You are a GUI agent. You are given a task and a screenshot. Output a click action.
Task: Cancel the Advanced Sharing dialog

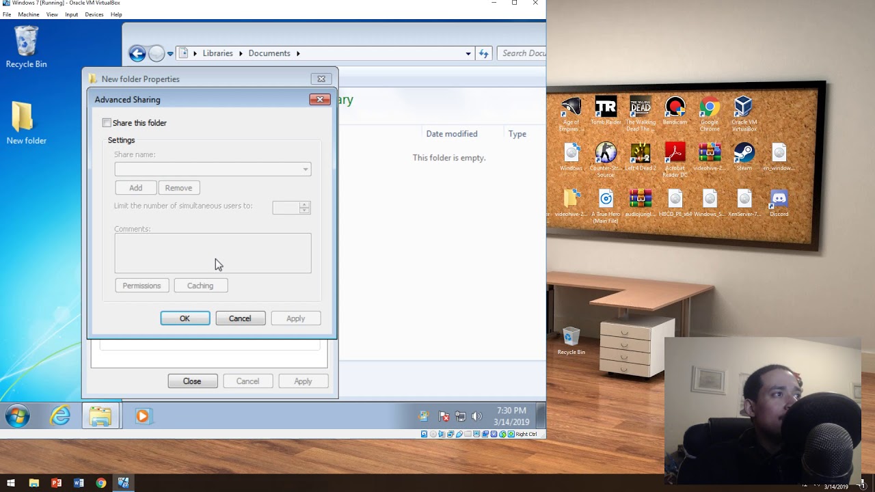[x=240, y=318]
